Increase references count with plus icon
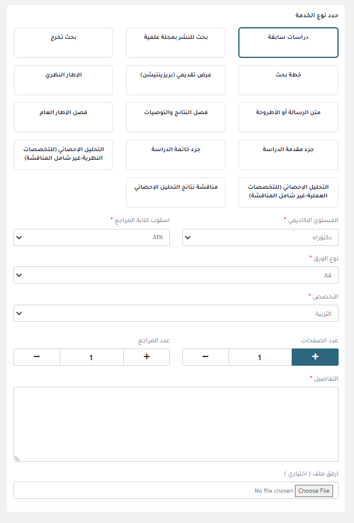 tap(147, 357)
